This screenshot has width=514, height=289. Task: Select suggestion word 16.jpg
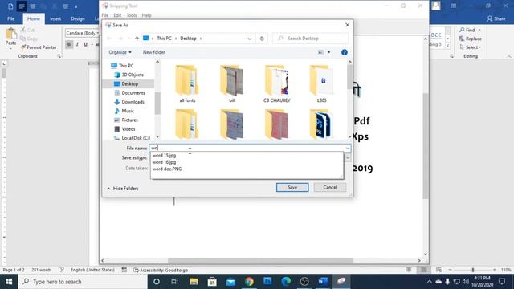pos(164,162)
